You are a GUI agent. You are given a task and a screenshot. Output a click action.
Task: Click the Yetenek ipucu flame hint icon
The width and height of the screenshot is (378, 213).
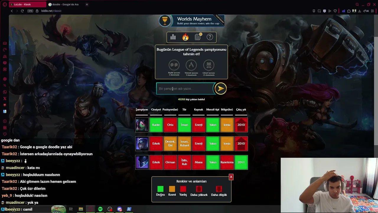[191, 65]
